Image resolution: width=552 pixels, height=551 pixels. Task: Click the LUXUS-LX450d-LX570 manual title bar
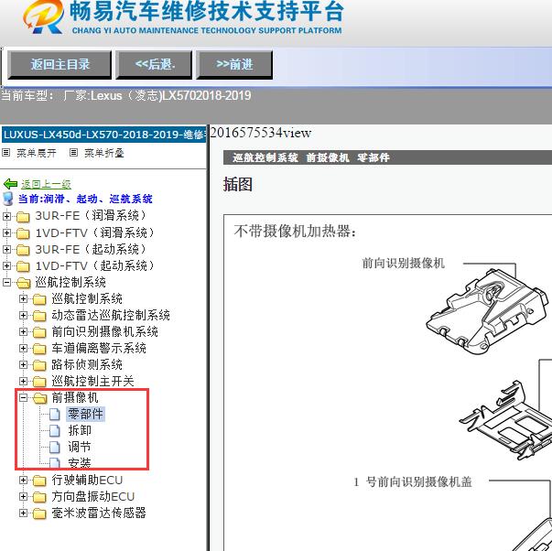pyautogui.click(x=103, y=135)
